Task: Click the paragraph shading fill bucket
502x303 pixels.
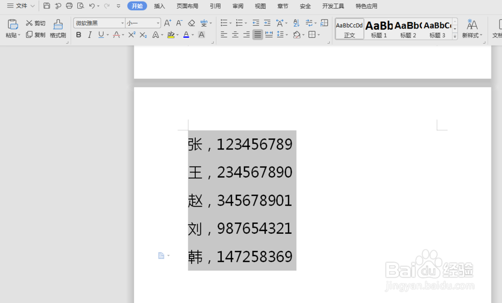Action: [297, 35]
